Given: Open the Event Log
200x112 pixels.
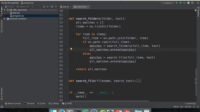Looking at the screenshot, I should click(x=190, y=104).
